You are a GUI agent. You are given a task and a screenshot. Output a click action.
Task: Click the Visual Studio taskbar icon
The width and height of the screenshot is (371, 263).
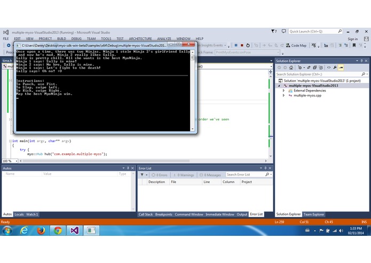click(x=74, y=230)
